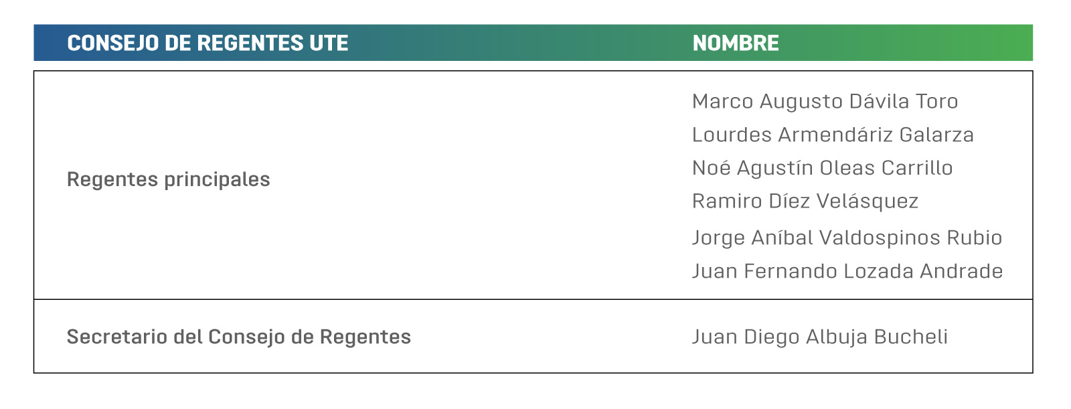Viewport: 1071px width, 409px height.
Task: Select the name Noé Agustín Oleas Carrillo
Action: [x=822, y=168]
